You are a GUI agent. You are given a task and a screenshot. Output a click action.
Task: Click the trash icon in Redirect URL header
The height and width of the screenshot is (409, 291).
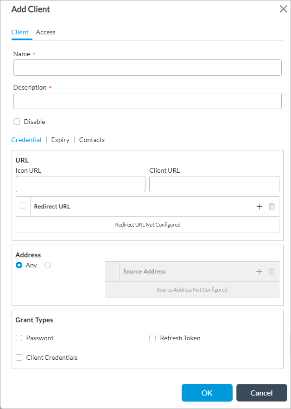pyautogui.click(x=272, y=207)
